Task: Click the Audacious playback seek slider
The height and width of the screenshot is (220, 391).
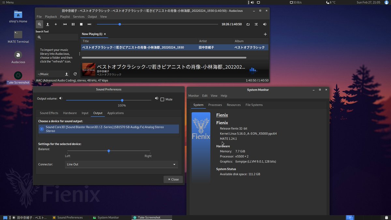Action: click(x=157, y=24)
